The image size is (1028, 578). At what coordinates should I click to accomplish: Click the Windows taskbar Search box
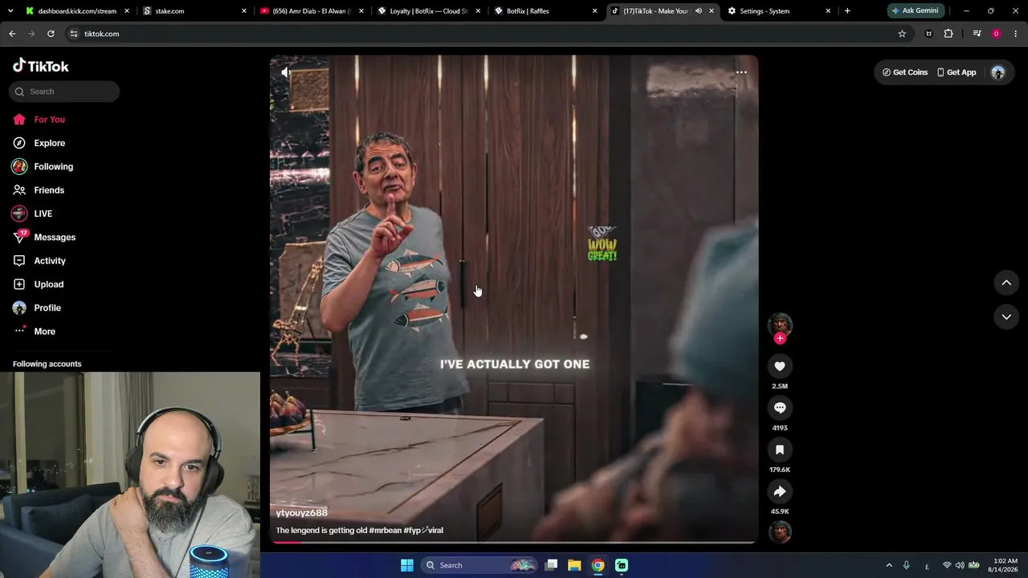479,565
